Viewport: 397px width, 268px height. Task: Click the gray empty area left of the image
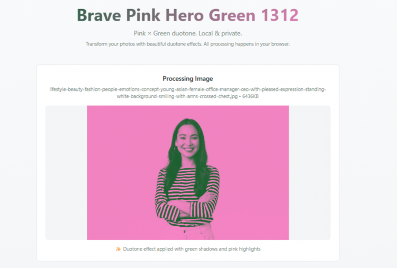click(66, 173)
